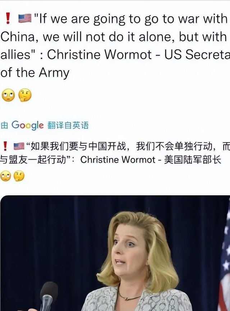Viewport: 230px width, 311px height.
Task: Click 'Christine Wormot' in the Chinese translation
Action: coord(118,160)
